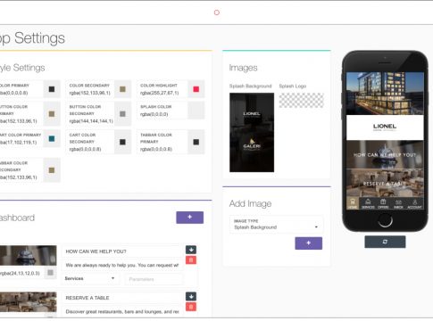433x321 pixels.
Task: Open the Color Secondary tan swatch
Action: (x=122, y=89)
